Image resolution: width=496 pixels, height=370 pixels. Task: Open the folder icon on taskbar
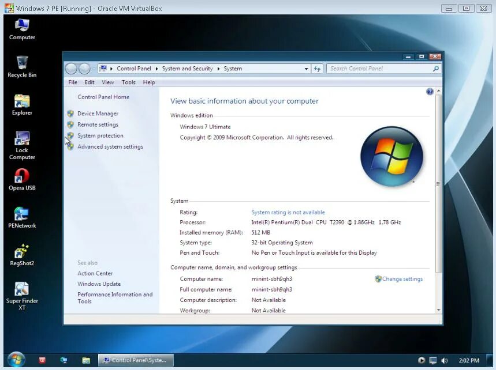(85, 360)
